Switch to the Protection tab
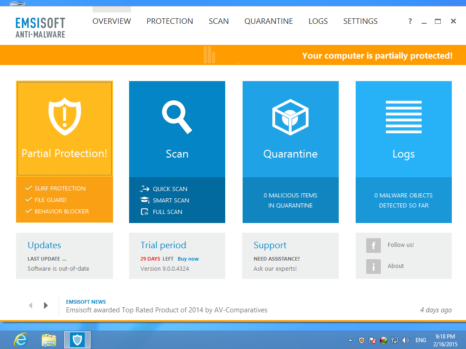The height and width of the screenshot is (349, 466). coord(170,21)
